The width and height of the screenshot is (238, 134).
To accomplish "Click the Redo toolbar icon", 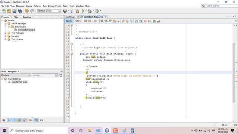I will (32, 11).
